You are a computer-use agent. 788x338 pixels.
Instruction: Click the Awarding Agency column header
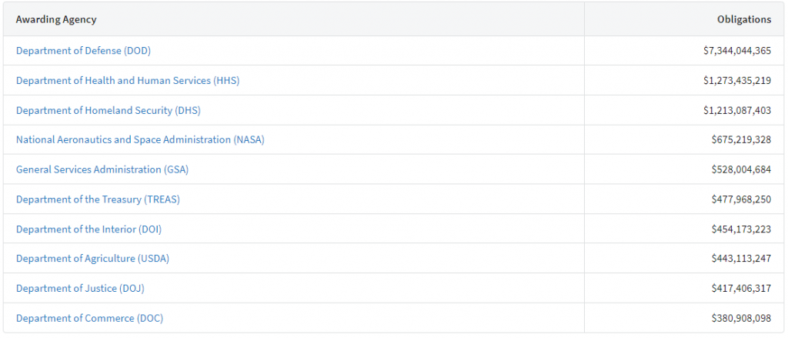pos(56,19)
